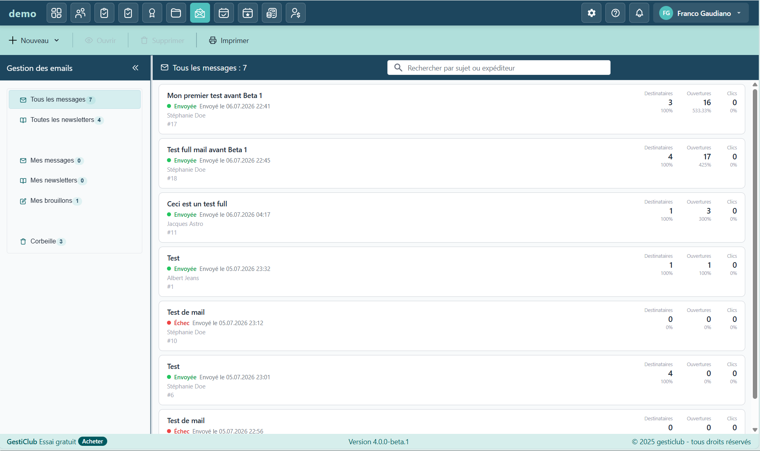Collapse the Gestion des emails sidebar
Image resolution: width=760 pixels, height=451 pixels.
click(x=136, y=68)
